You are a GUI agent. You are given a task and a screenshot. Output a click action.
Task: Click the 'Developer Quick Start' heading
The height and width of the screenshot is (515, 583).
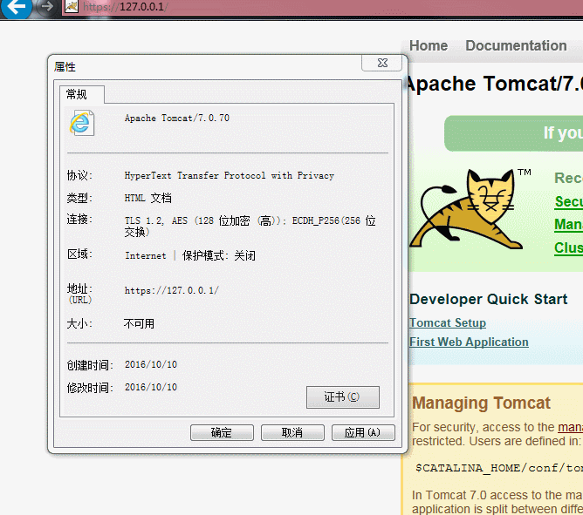[x=488, y=299]
